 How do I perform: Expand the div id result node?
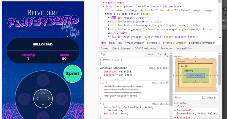point(109,18)
